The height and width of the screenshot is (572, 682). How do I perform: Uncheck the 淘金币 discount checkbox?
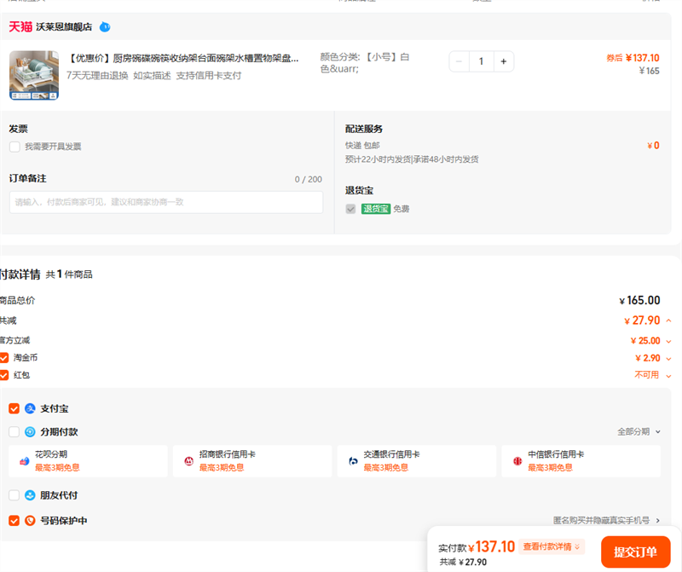(x=4, y=358)
